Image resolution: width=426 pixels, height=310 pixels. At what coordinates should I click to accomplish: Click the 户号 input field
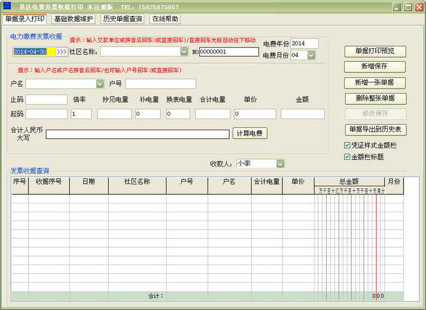click(161, 84)
